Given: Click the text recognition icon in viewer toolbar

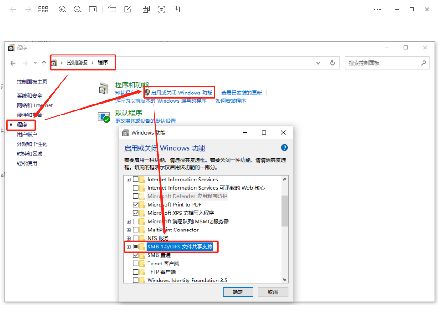Looking at the screenshot, I should (146, 10).
